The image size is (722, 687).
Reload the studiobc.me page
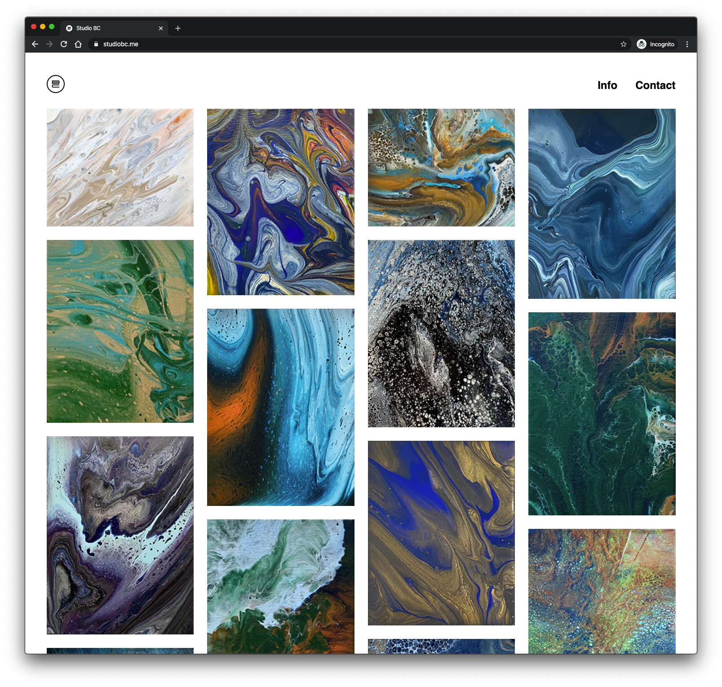coord(64,44)
